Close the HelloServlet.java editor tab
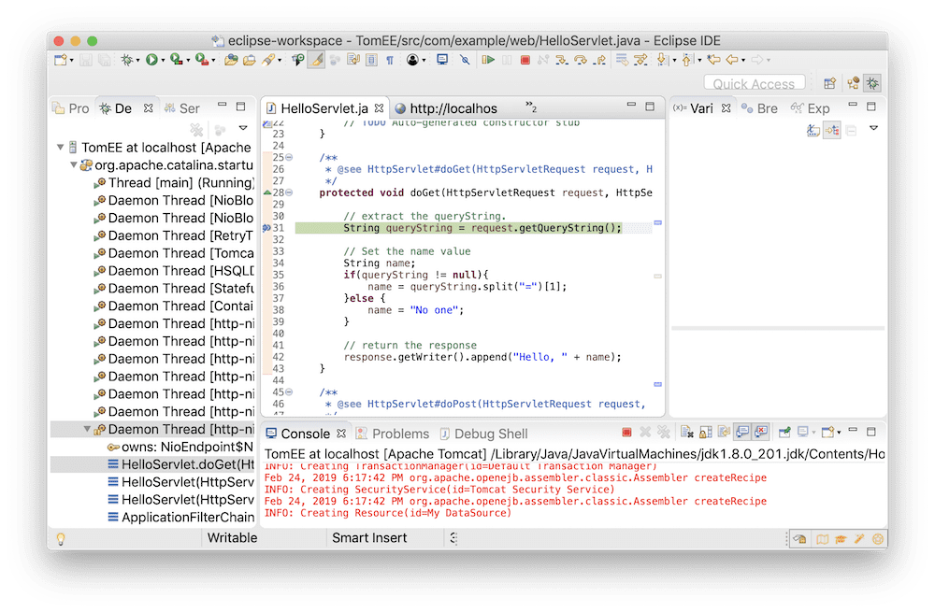This screenshot has height=612, width=935. 380,108
